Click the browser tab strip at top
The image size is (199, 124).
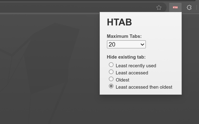pos(93,1)
